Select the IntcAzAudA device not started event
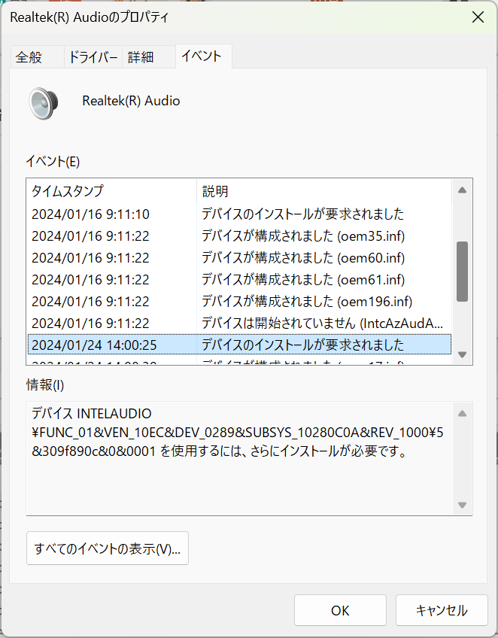The height and width of the screenshot is (638, 498). click(239, 323)
